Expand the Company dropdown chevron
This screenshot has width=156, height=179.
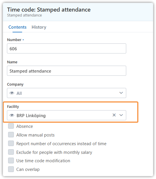(121, 93)
